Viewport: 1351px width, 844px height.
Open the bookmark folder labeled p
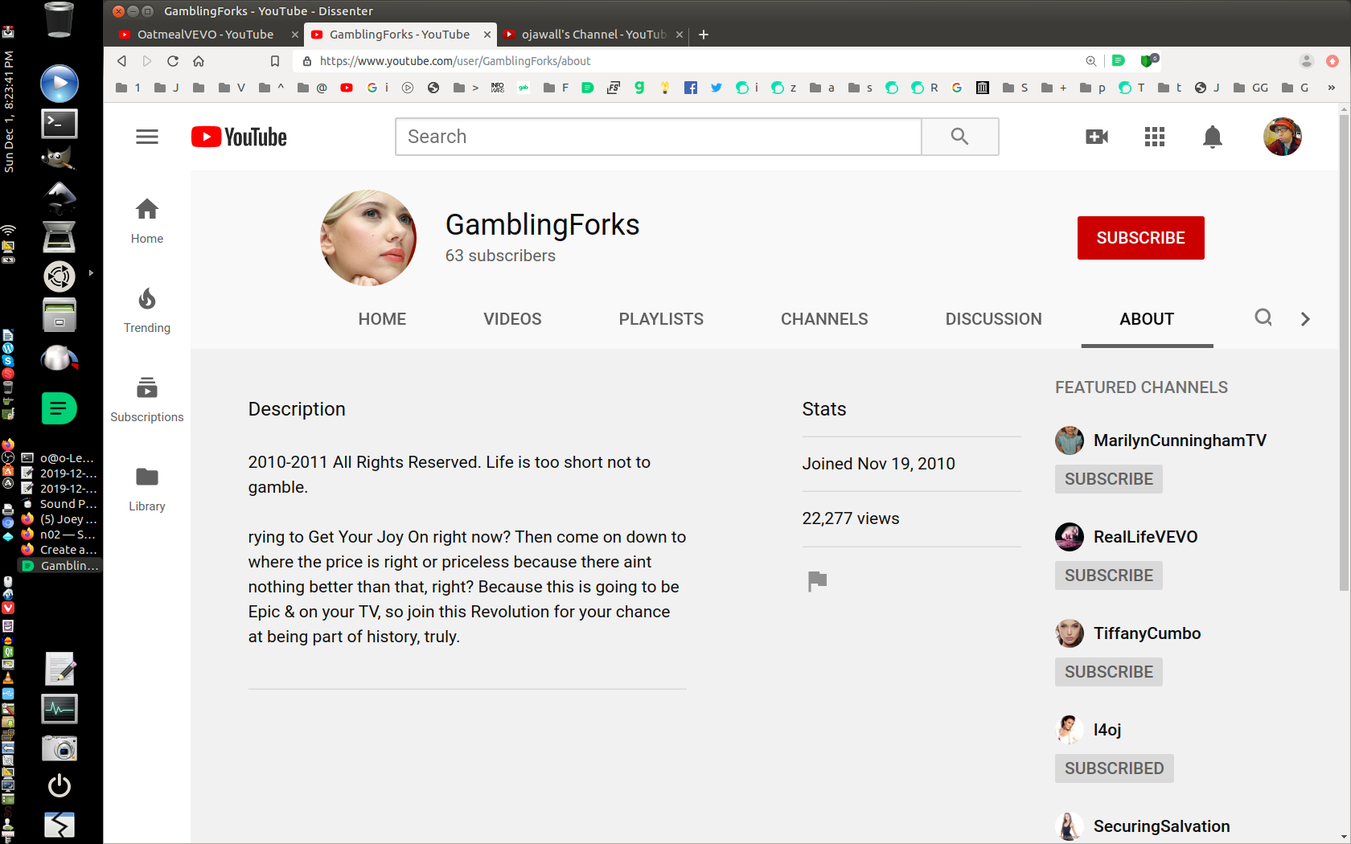(1093, 88)
